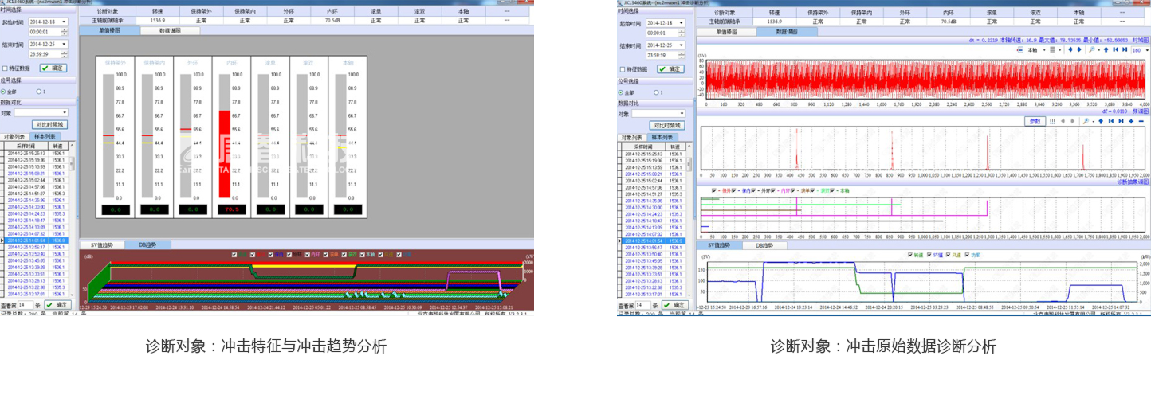Screen dimensions: 1151x395
Task: Click the minus icon in the spectrum toolbar
Action: [x=1141, y=121]
